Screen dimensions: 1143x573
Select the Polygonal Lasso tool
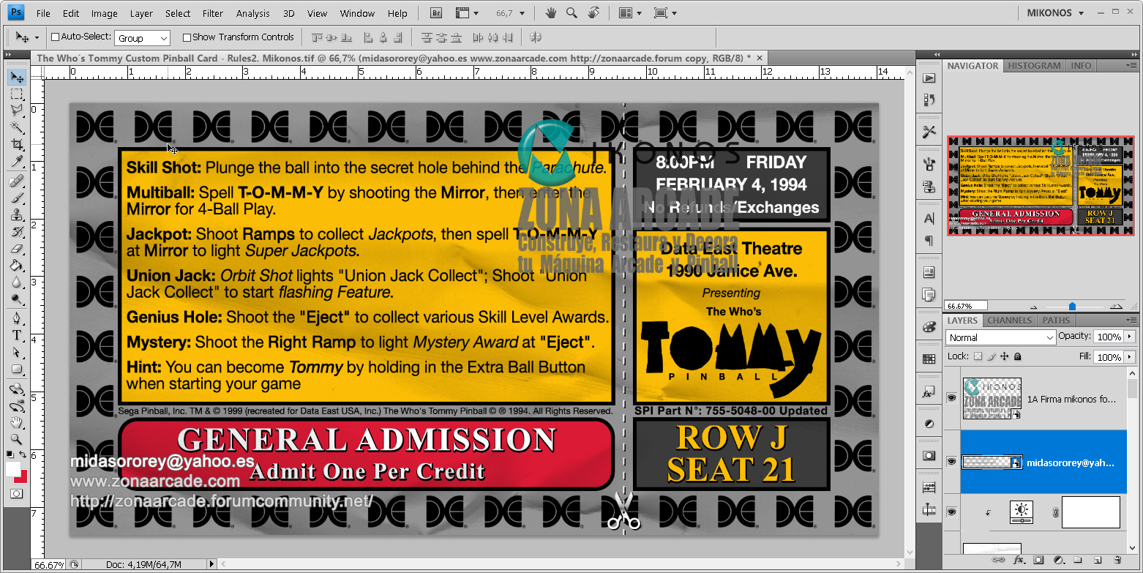tap(17, 111)
